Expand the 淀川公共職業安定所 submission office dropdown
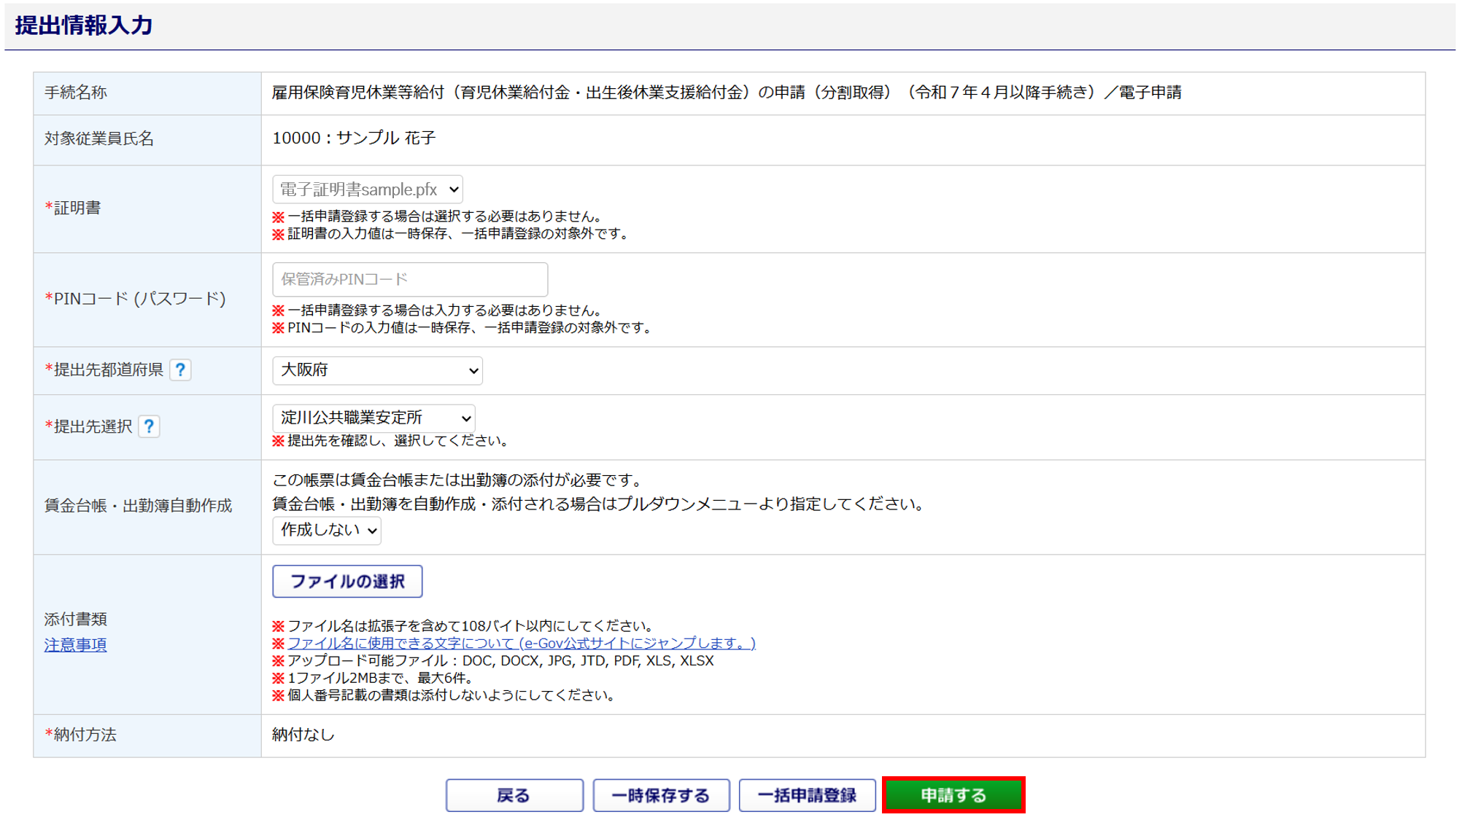 373,418
